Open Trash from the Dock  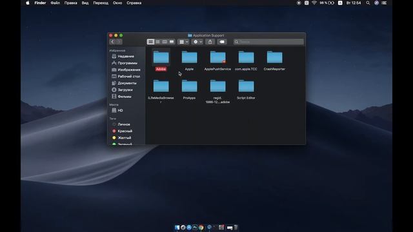click(236, 227)
